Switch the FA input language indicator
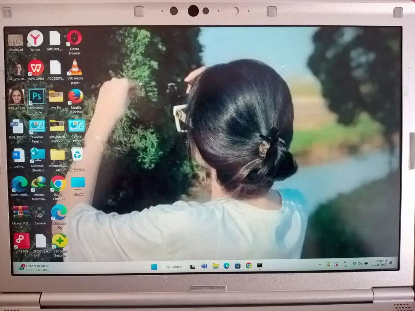This screenshot has height=311, width=415. pyautogui.click(x=345, y=264)
